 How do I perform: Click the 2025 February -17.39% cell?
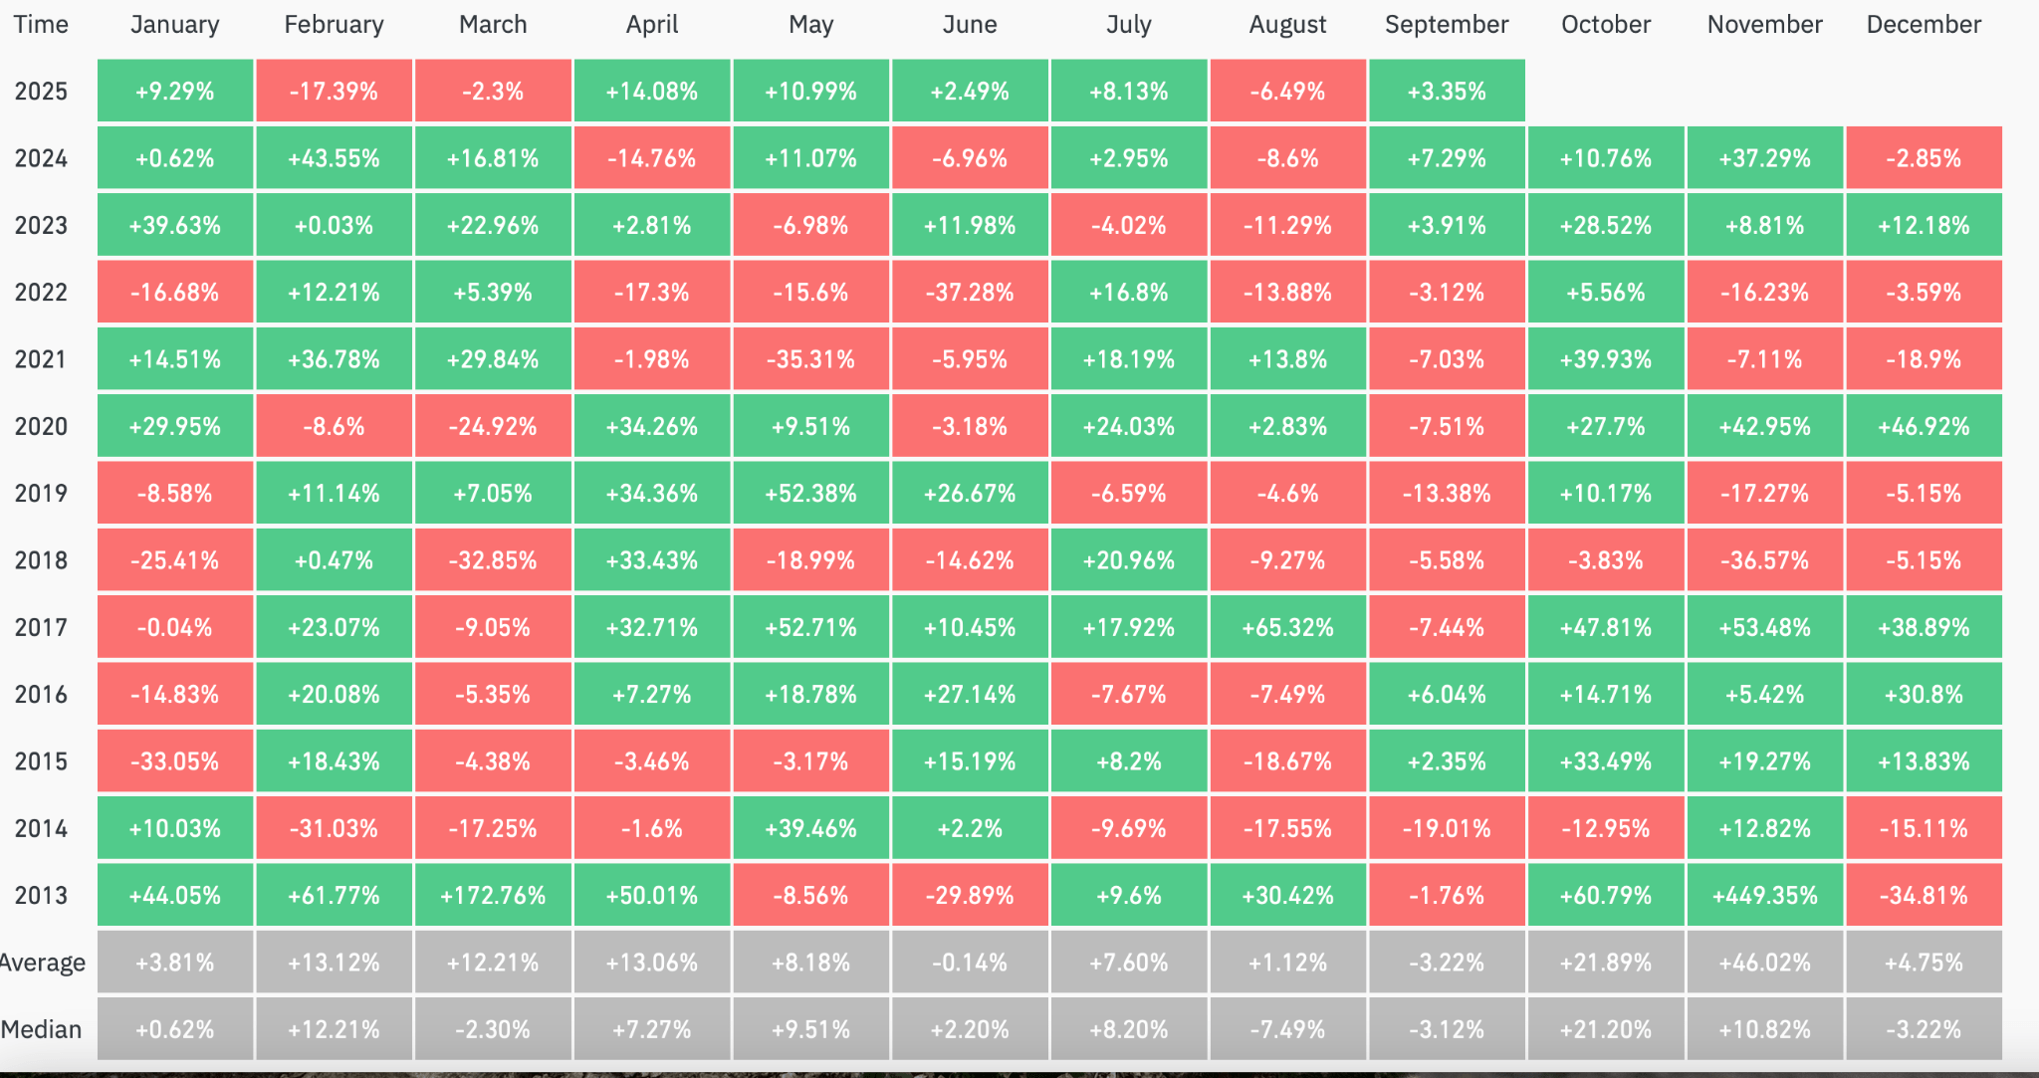(334, 92)
